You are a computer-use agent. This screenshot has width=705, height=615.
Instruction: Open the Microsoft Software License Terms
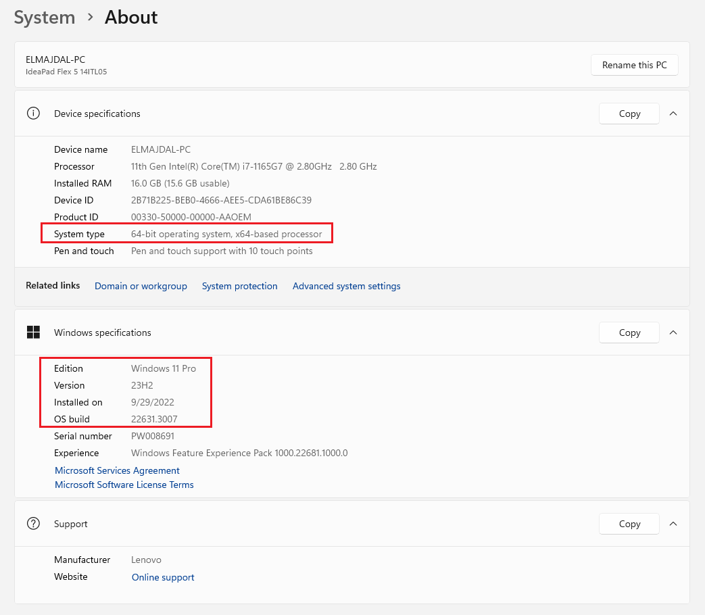[124, 485]
